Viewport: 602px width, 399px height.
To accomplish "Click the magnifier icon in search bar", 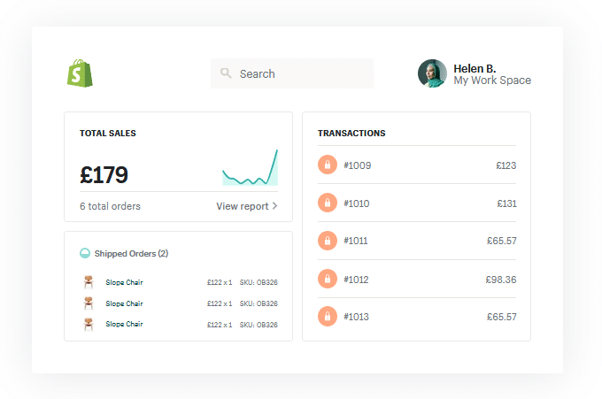I will [x=226, y=73].
